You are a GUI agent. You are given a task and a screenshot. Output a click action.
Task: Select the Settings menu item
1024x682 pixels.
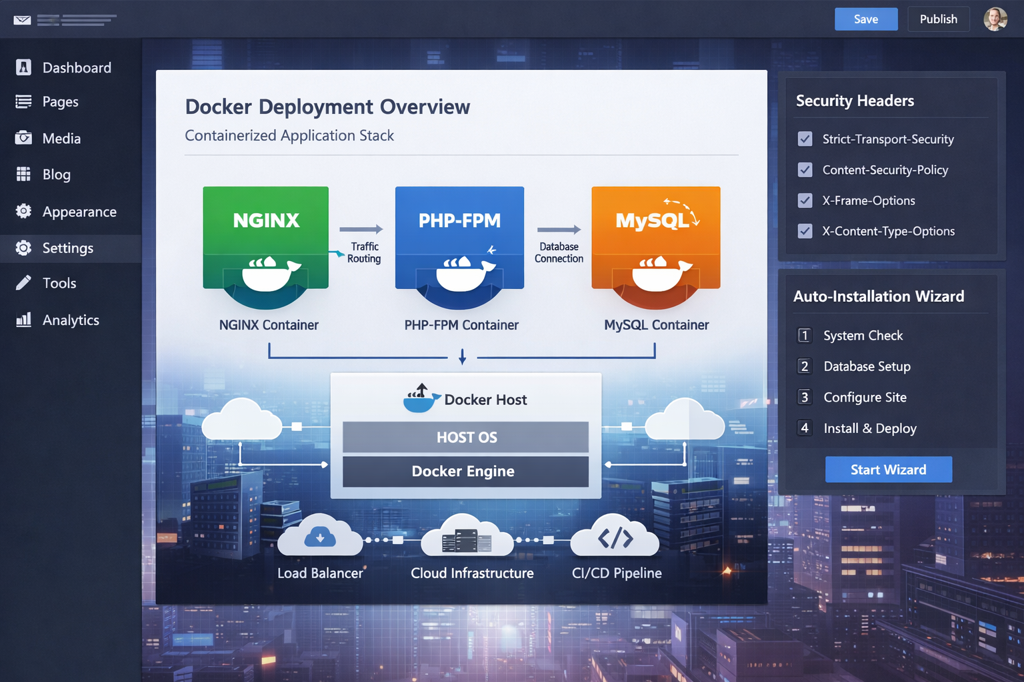pos(71,248)
